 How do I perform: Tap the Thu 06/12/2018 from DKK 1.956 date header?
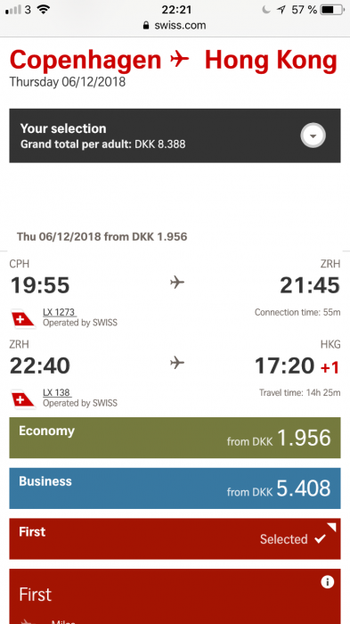(x=102, y=237)
